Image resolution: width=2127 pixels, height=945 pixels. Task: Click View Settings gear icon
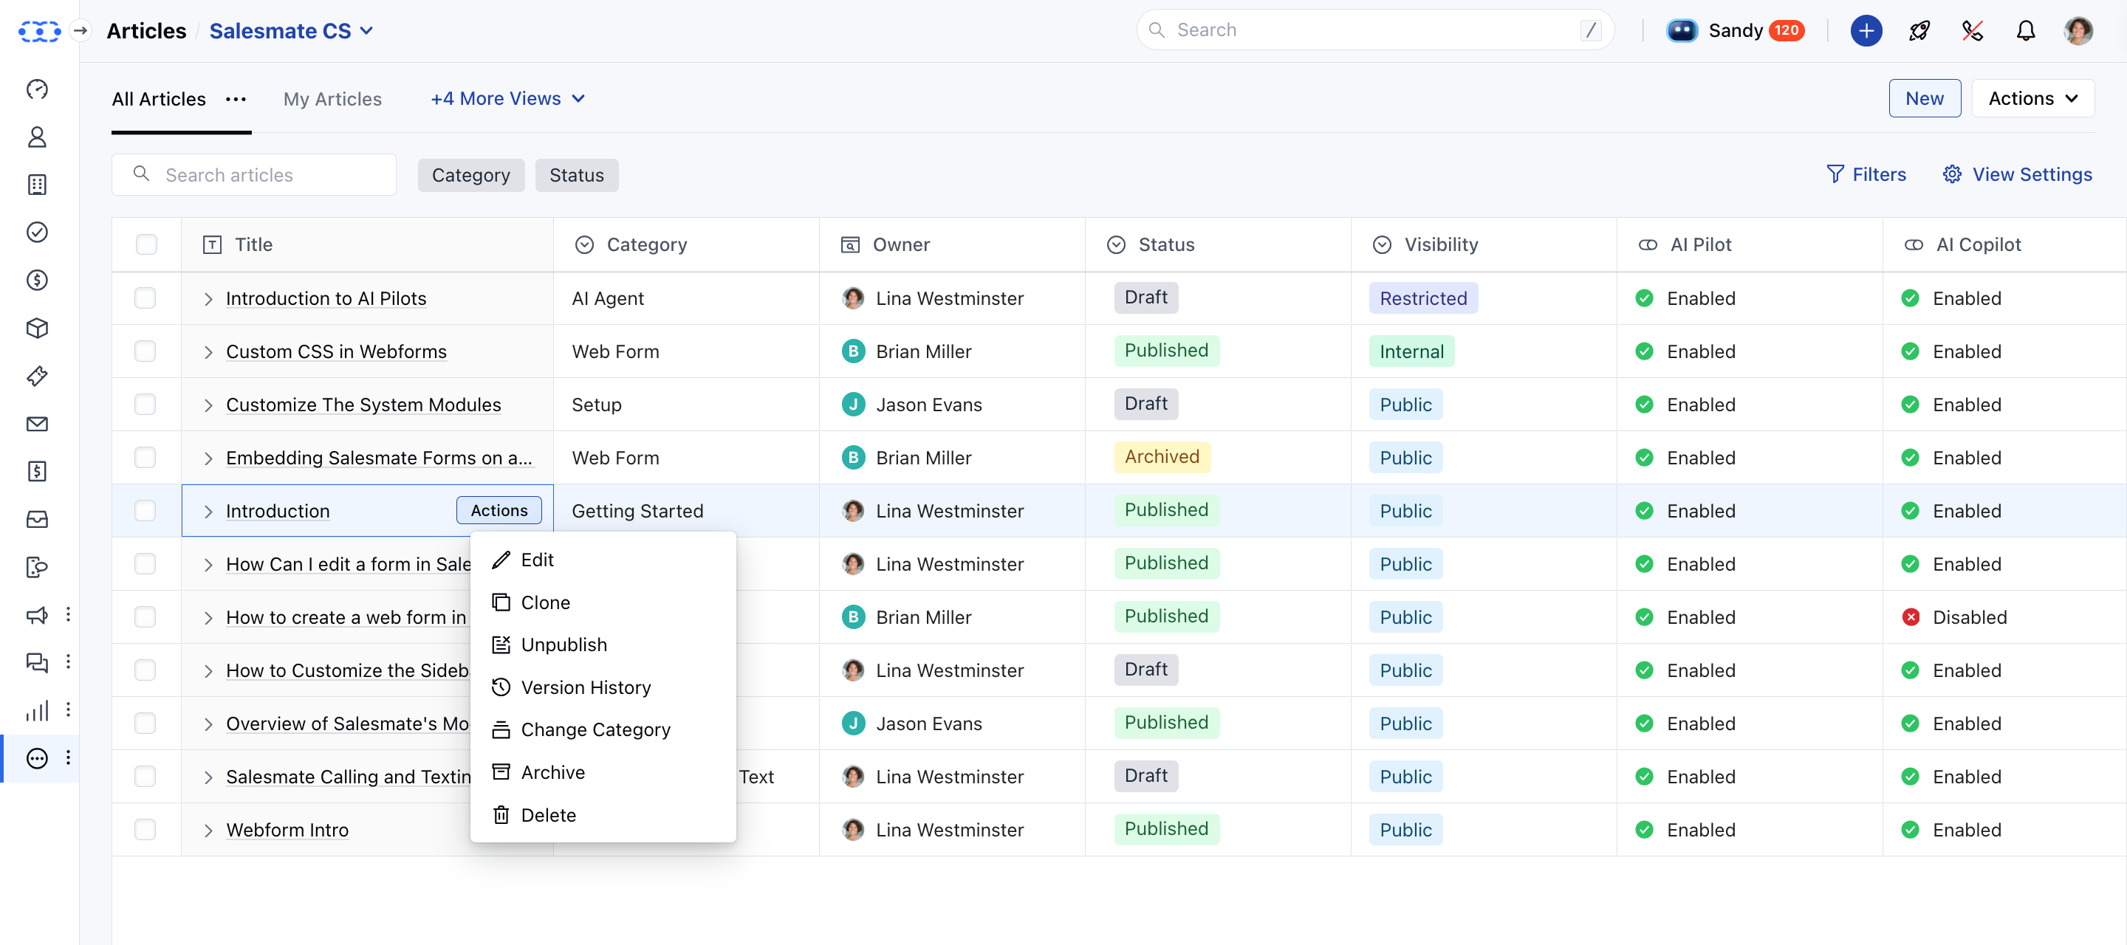[1952, 174]
